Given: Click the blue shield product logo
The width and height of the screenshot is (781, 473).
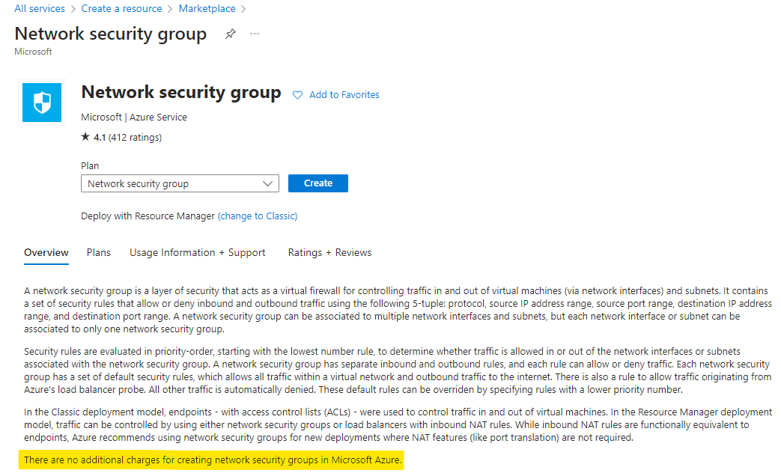Looking at the screenshot, I should click(x=42, y=103).
